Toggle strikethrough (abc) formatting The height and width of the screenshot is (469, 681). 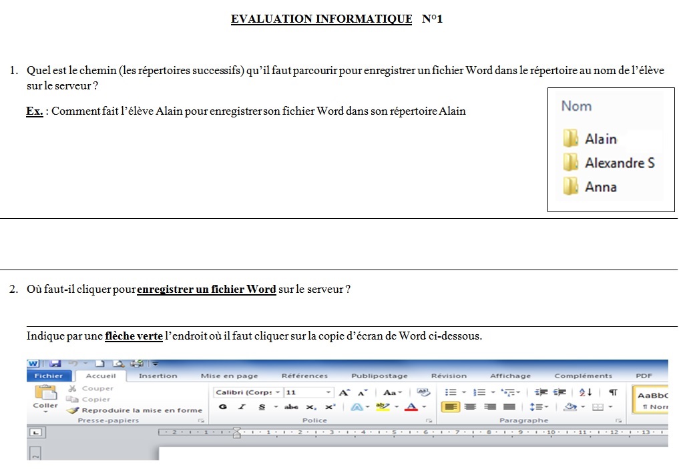tap(291, 407)
